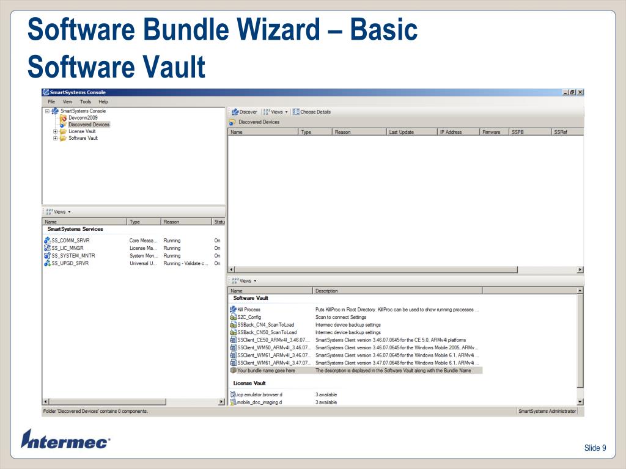The height and width of the screenshot is (469, 626).
Task: Collapse the SmartSystems Console root node
Action: tap(47, 111)
